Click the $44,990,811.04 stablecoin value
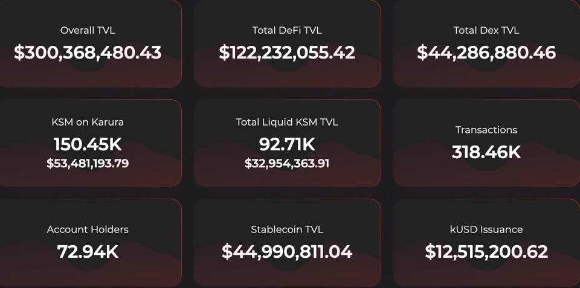Screen dimensions: 580x288 (x=287, y=252)
